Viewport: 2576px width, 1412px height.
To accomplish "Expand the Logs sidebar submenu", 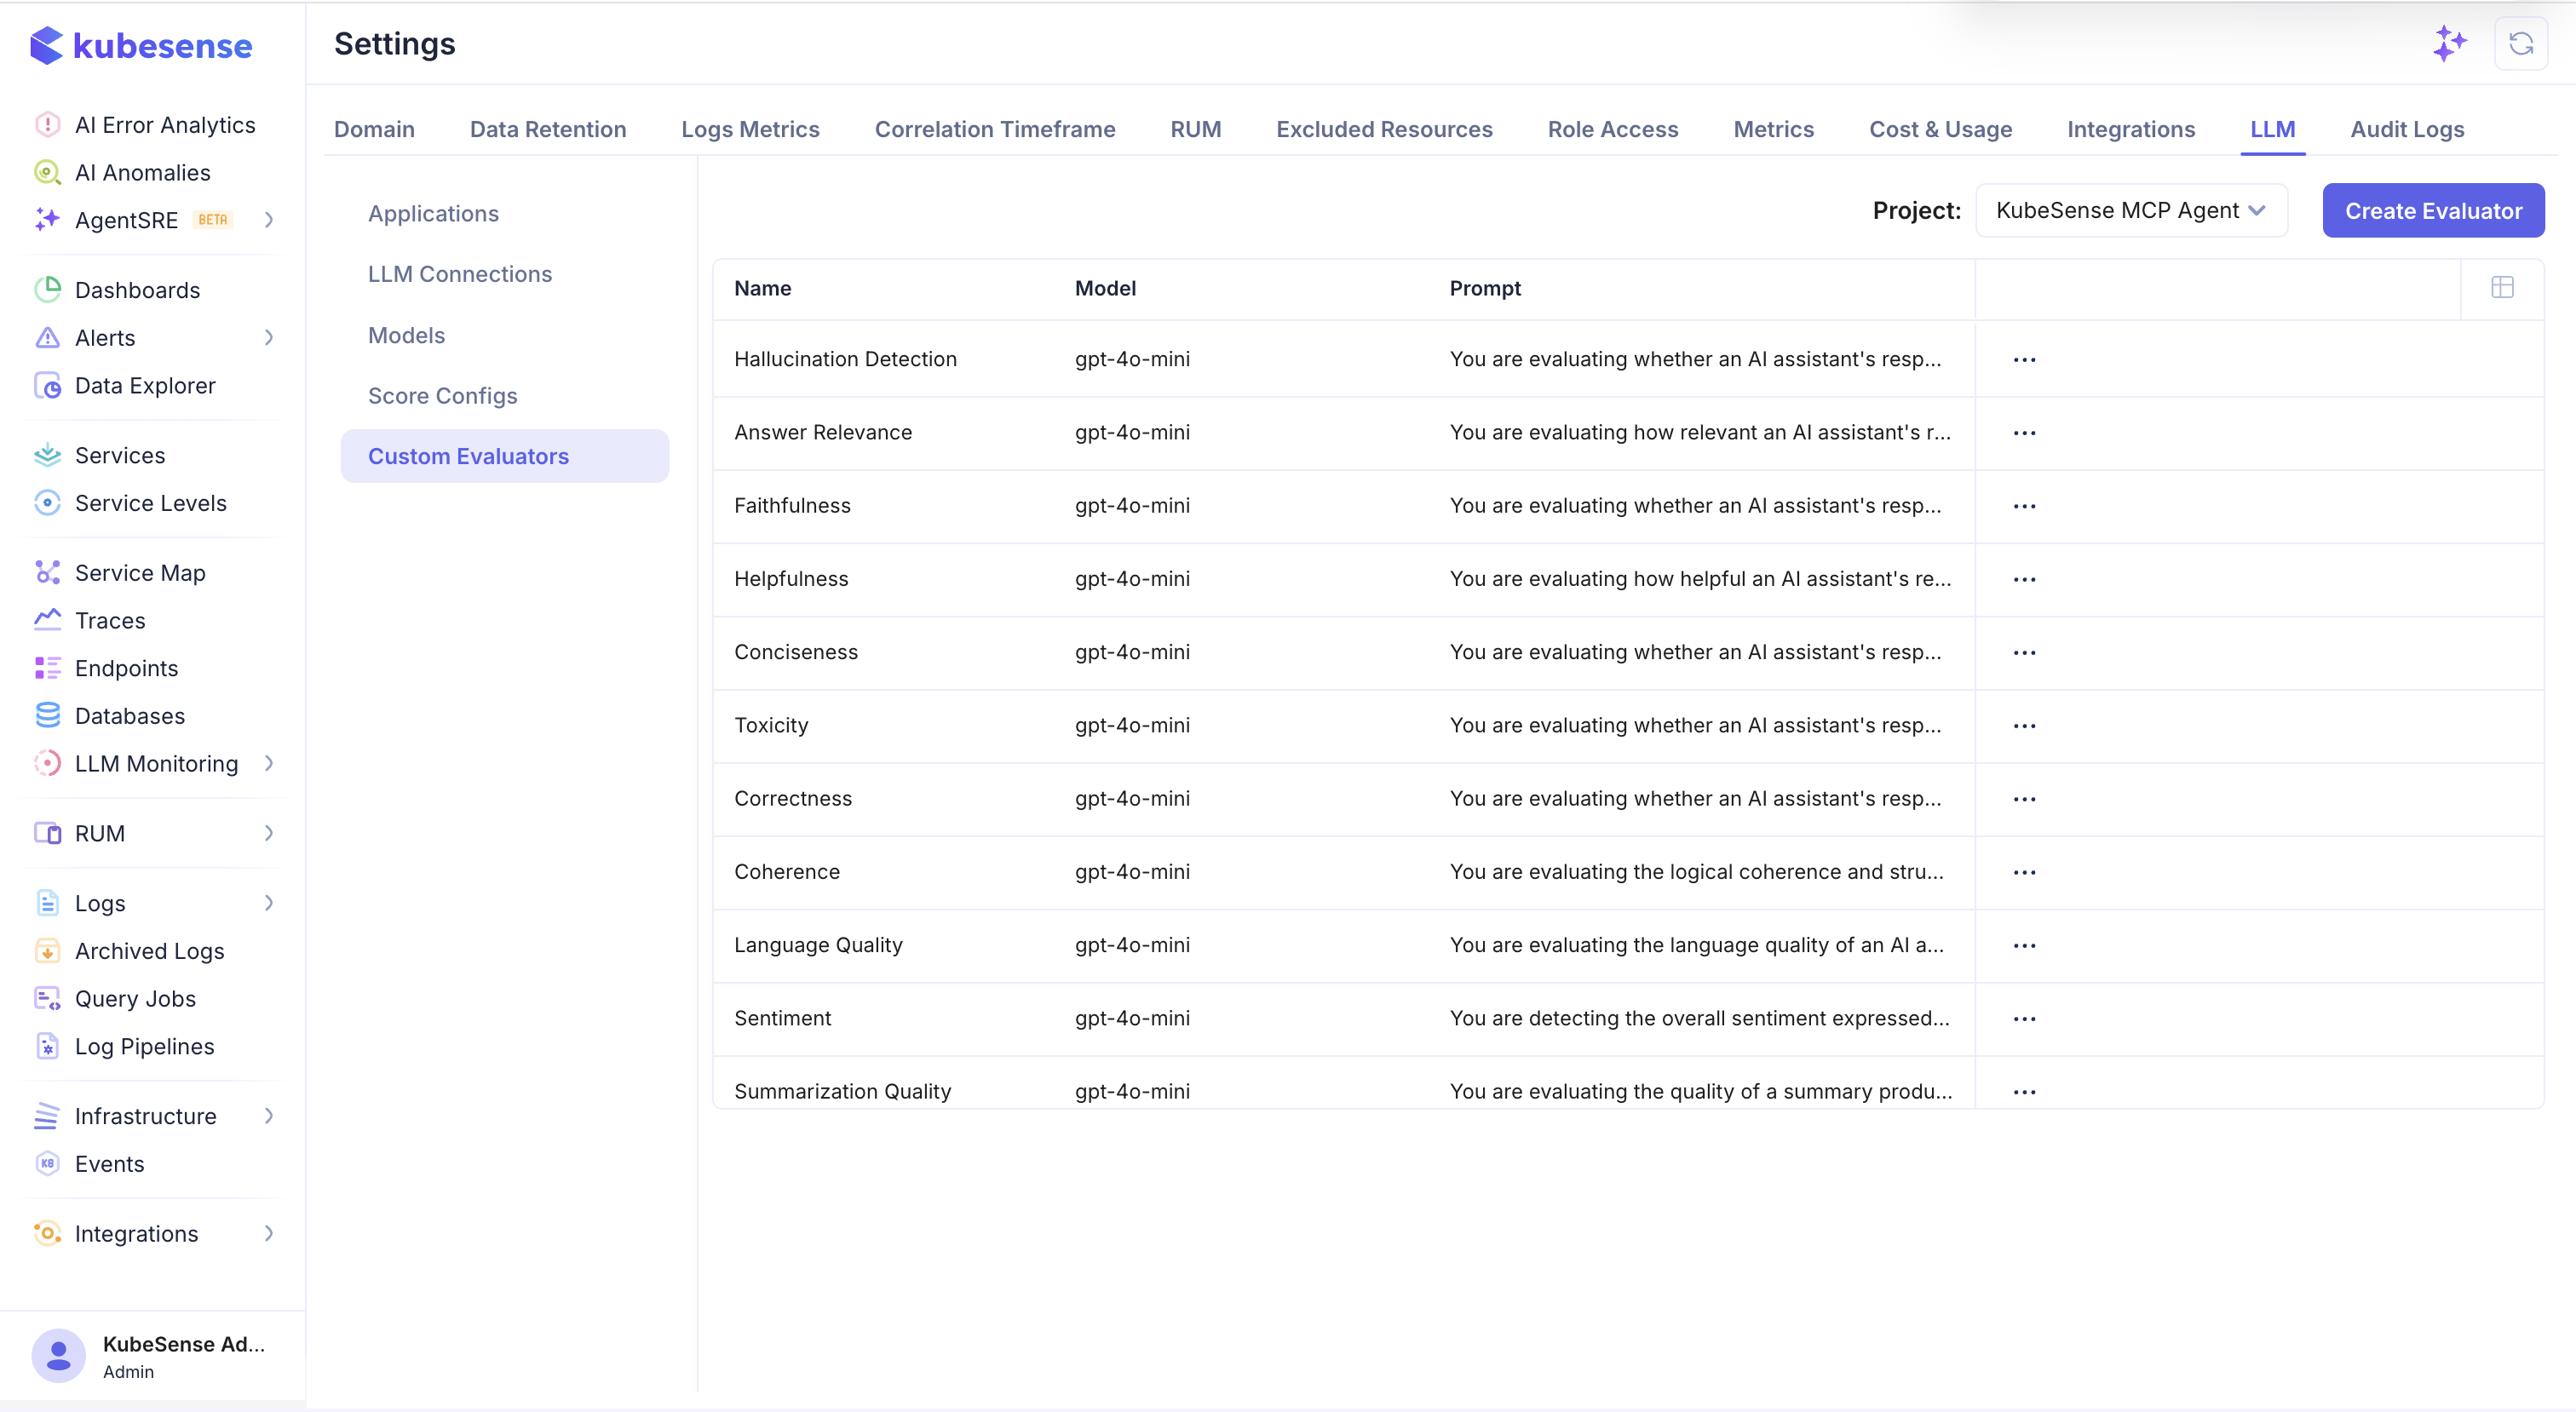I will [269, 903].
